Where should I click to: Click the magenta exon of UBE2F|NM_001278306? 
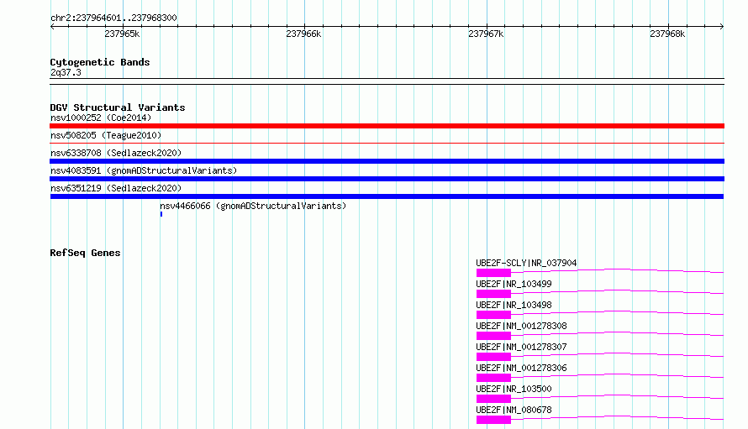click(x=493, y=378)
